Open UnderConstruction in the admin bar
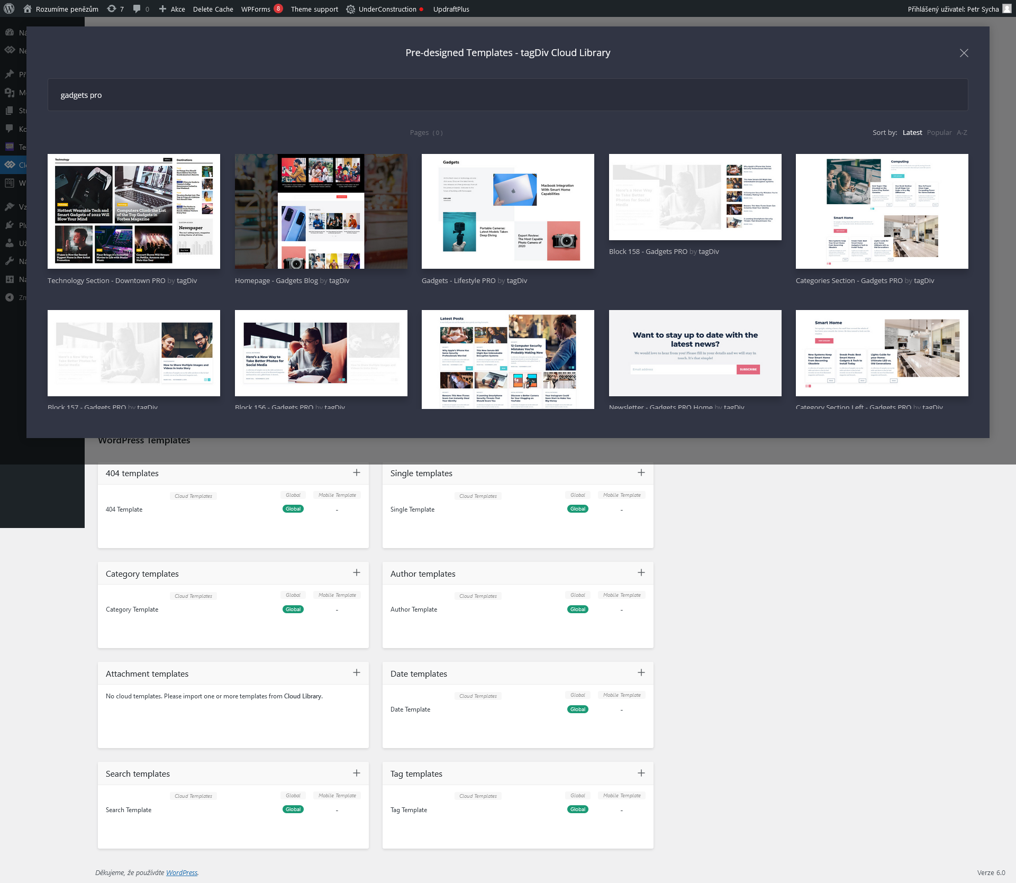Screen dimensions: 1016x883 point(385,9)
